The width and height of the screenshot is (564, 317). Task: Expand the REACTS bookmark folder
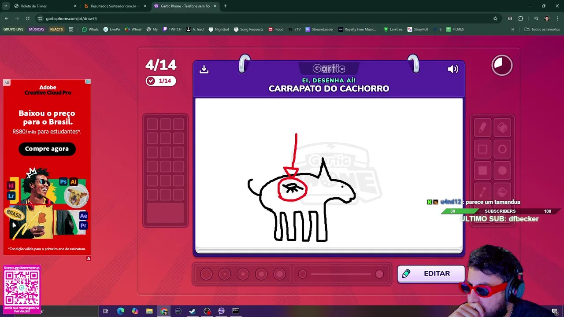[x=56, y=29]
